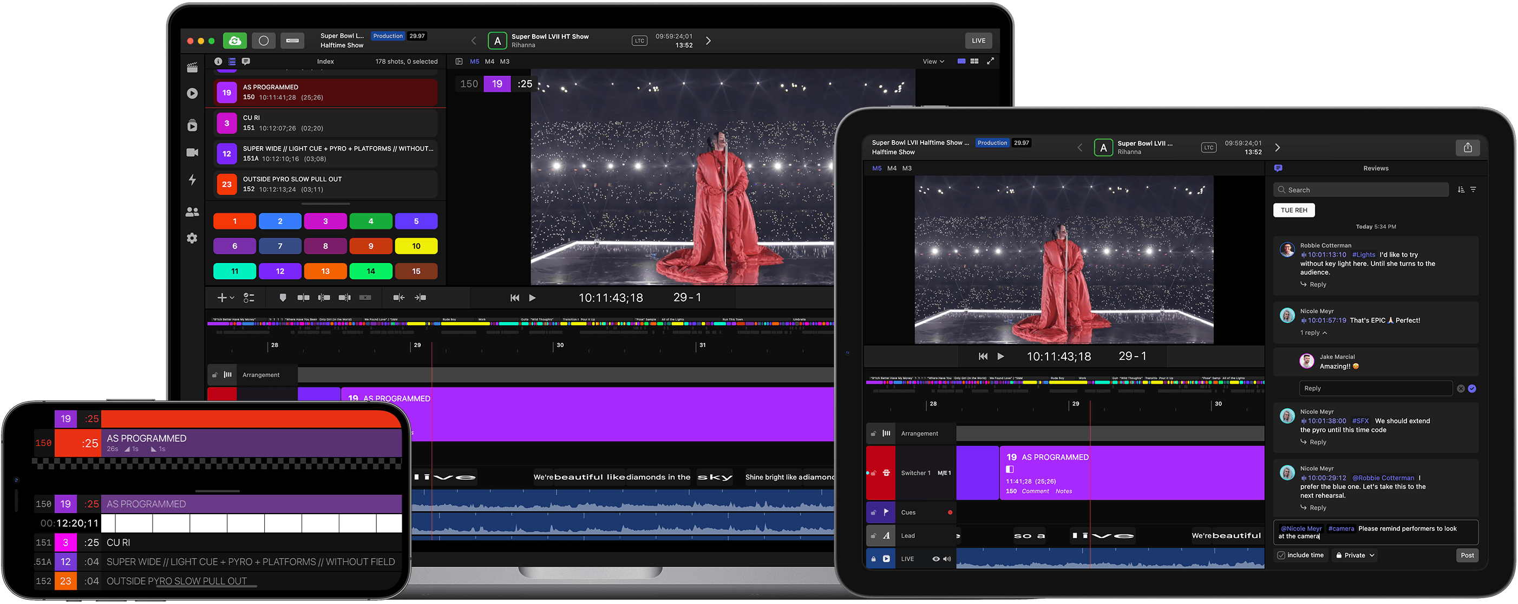1518x604 pixels.
Task: Click the trim-to-left arrow icon in MacBook toolbar
Action: 399,298
